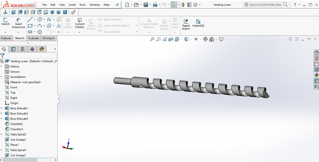The image size is (319, 162).
Task: Click the Zoom to Area icon
Action: [158, 39]
